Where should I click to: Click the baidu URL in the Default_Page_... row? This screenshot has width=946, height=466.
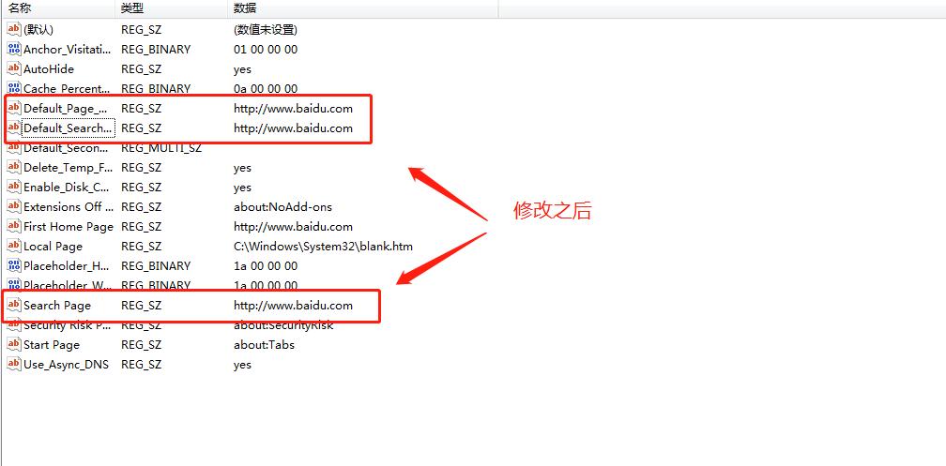coord(293,109)
